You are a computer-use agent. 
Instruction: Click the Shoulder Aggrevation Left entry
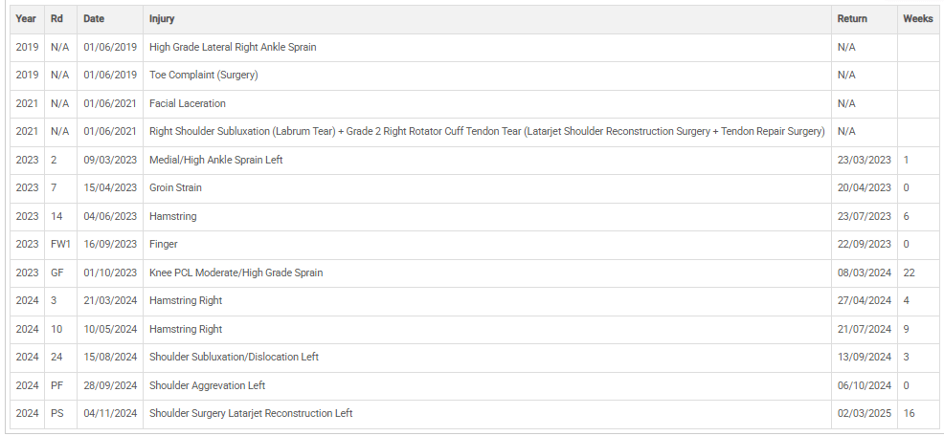(207, 385)
